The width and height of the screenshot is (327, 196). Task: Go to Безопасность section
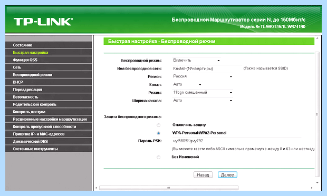click(49, 97)
